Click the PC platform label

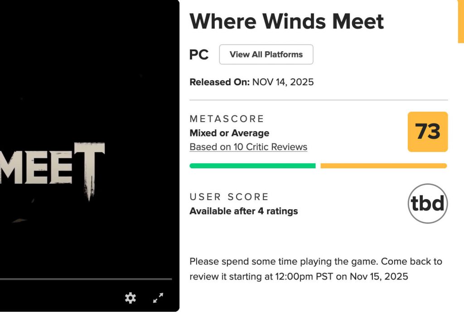point(199,55)
